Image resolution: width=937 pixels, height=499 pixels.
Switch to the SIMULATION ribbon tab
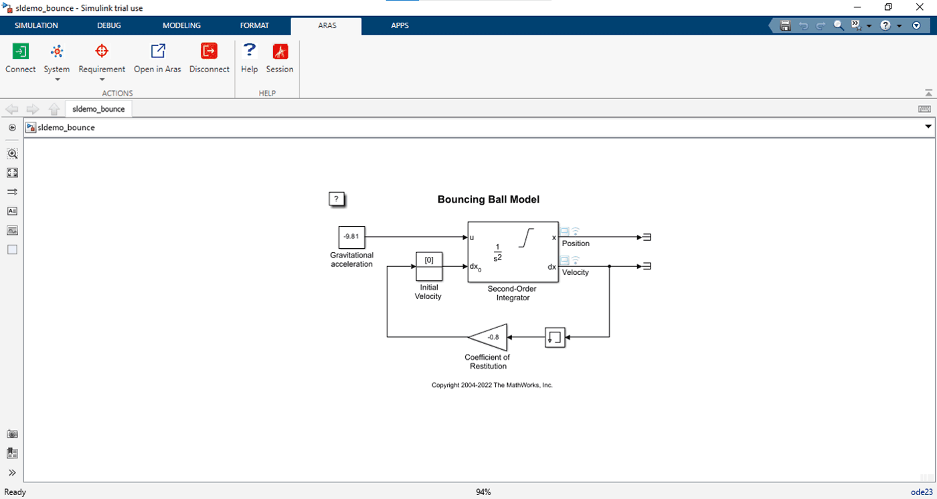35,25
